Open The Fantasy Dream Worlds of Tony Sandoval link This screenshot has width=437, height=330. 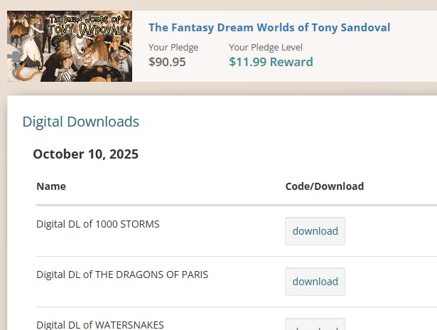[269, 28]
